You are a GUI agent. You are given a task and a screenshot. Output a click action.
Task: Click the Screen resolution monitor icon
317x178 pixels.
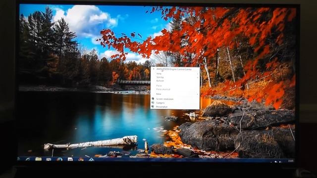[153, 99]
